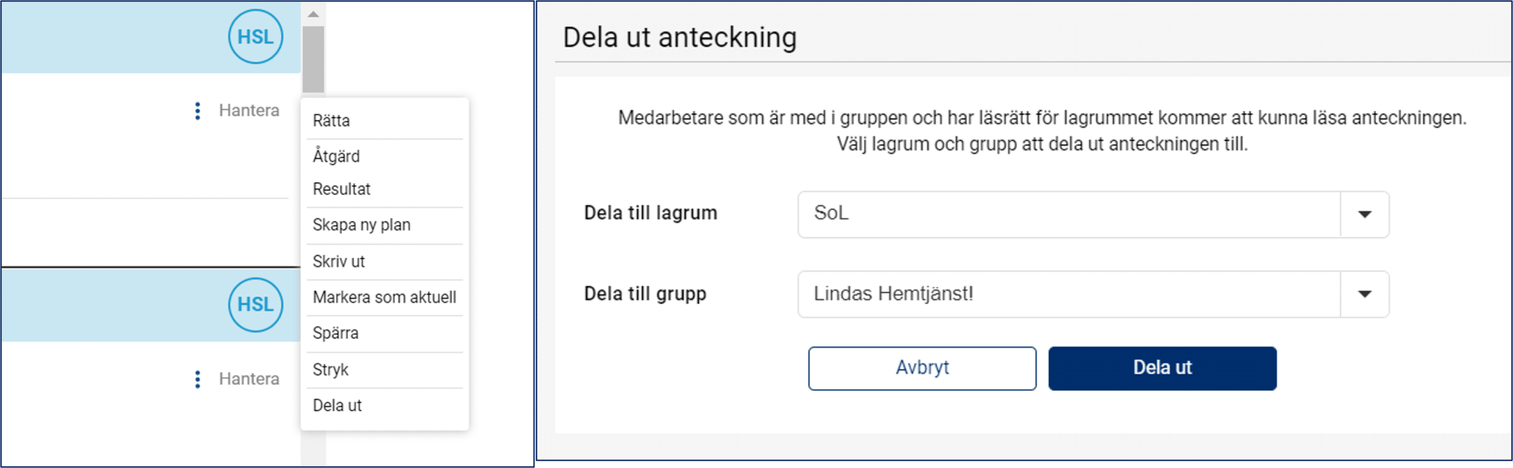1513x468 pixels.
Task: Open the upper Hantera three-dot menu
Action: (x=198, y=110)
